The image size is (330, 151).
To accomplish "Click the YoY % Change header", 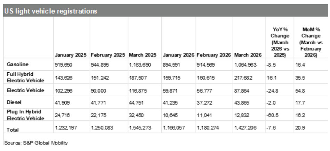I will pyautogui.click(x=280, y=42).
